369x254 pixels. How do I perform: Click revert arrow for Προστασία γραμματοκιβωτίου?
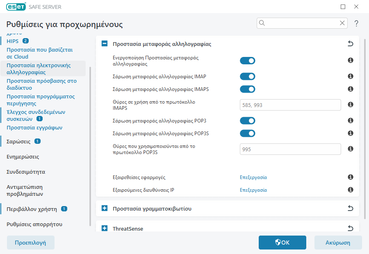[x=351, y=209]
